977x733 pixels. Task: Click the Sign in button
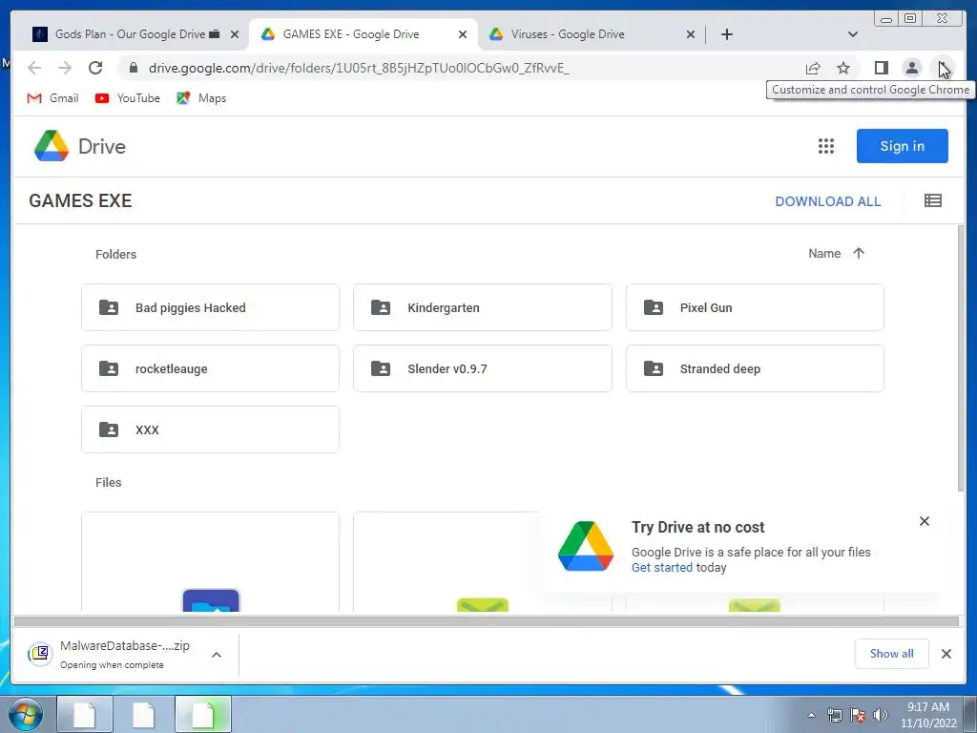click(903, 146)
